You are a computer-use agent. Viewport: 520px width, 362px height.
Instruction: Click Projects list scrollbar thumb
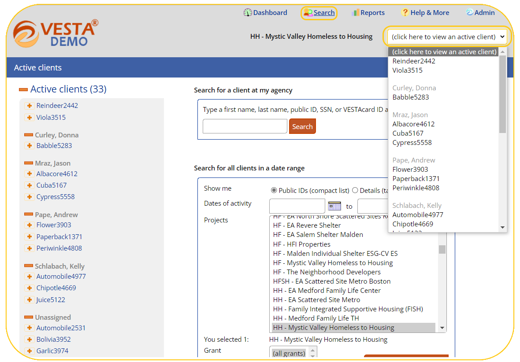442,249
